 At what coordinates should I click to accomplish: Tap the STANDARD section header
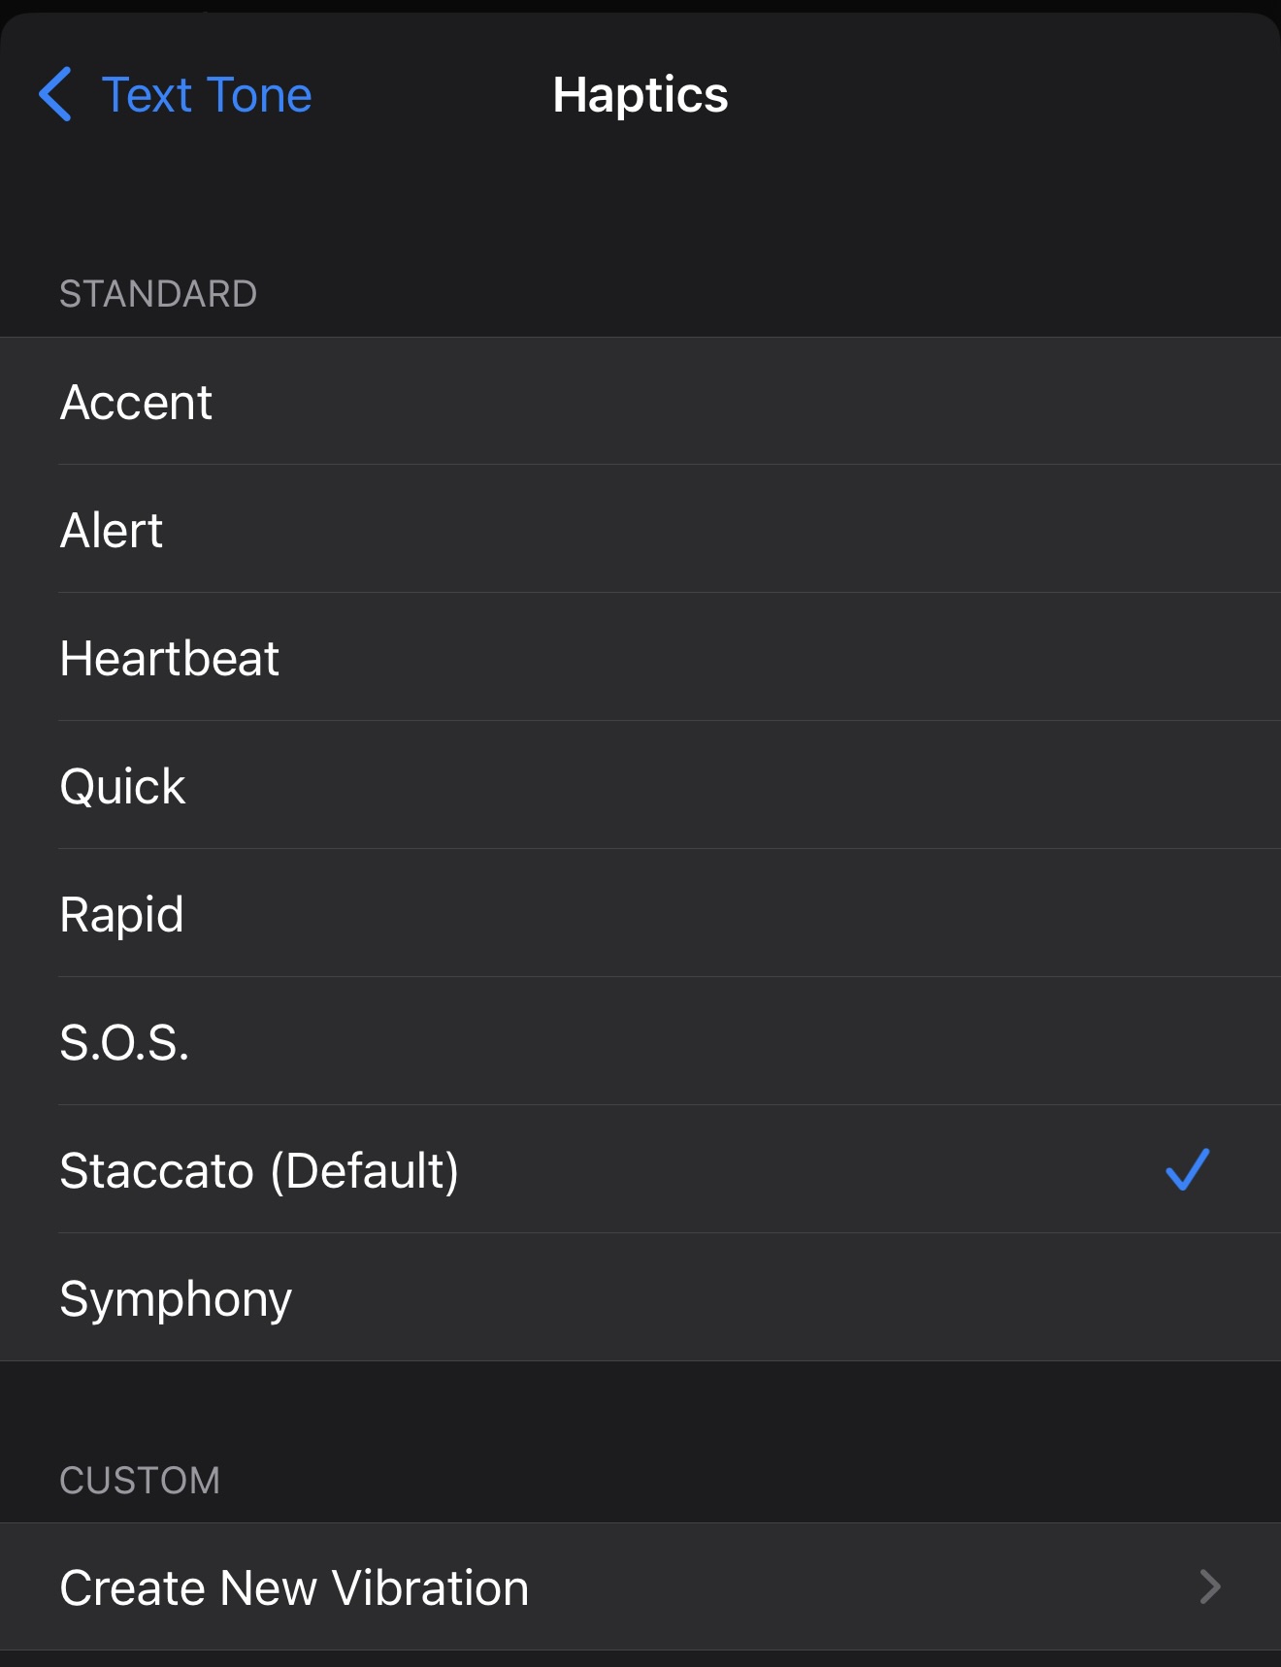click(x=158, y=294)
